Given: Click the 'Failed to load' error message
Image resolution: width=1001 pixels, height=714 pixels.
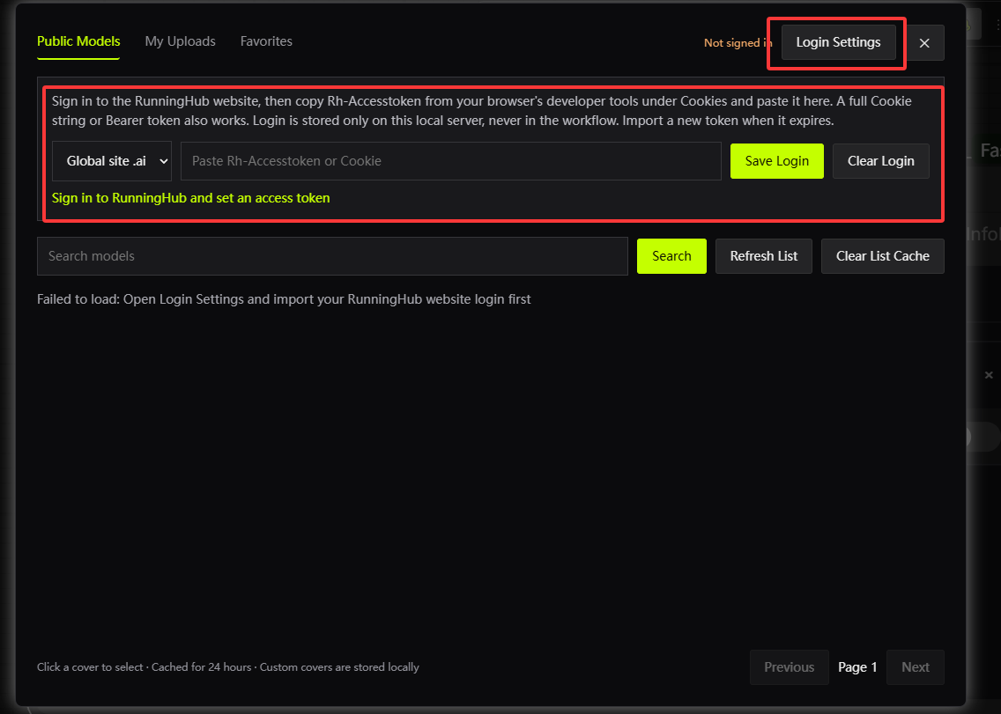Looking at the screenshot, I should point(284,299).
